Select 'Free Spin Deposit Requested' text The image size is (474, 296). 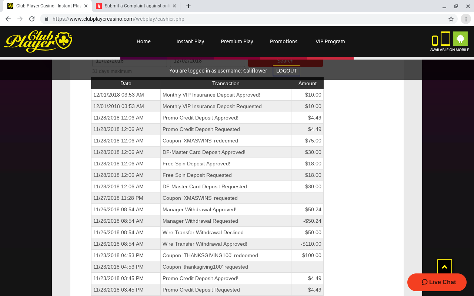click(197, 175)
